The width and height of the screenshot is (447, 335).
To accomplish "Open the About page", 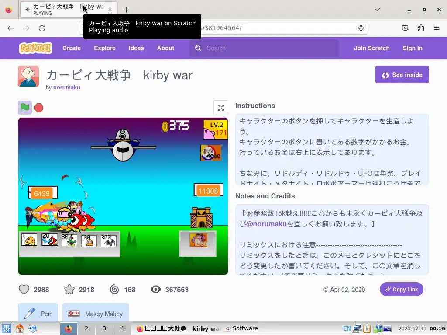I will point(165,48).
